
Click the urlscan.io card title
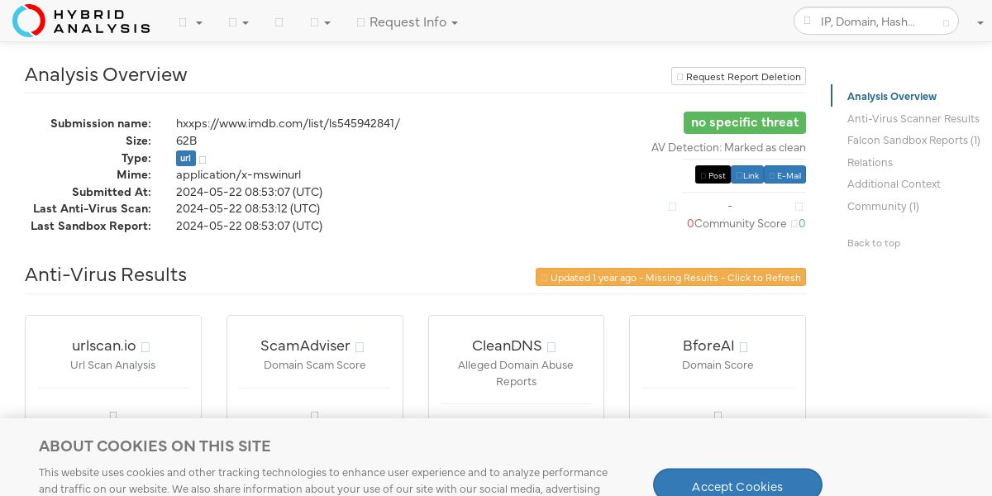(104, 346)
